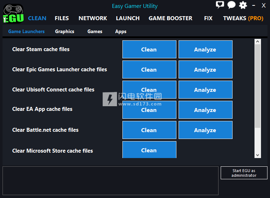The width and height of the screenshot is (270, 198).
Task: Switch to the Game Launchers tab
Action: pyautogui.click(x=26, y=32)
